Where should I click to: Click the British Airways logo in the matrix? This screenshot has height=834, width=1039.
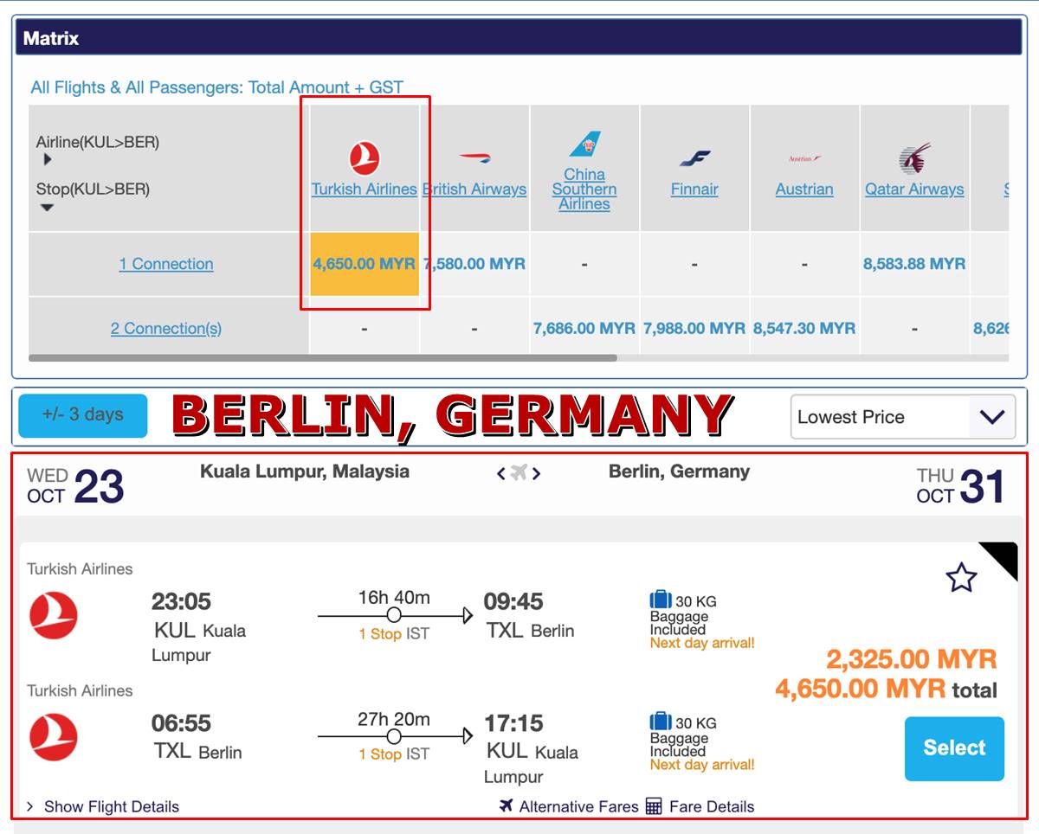tap(474, 158)
